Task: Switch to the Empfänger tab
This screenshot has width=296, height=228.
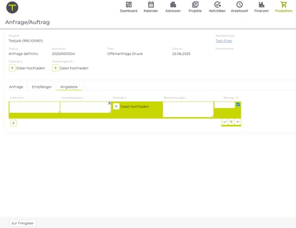Action: 41,87
